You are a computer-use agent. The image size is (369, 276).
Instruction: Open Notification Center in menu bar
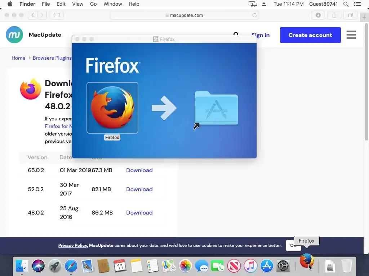coord(357,4)
